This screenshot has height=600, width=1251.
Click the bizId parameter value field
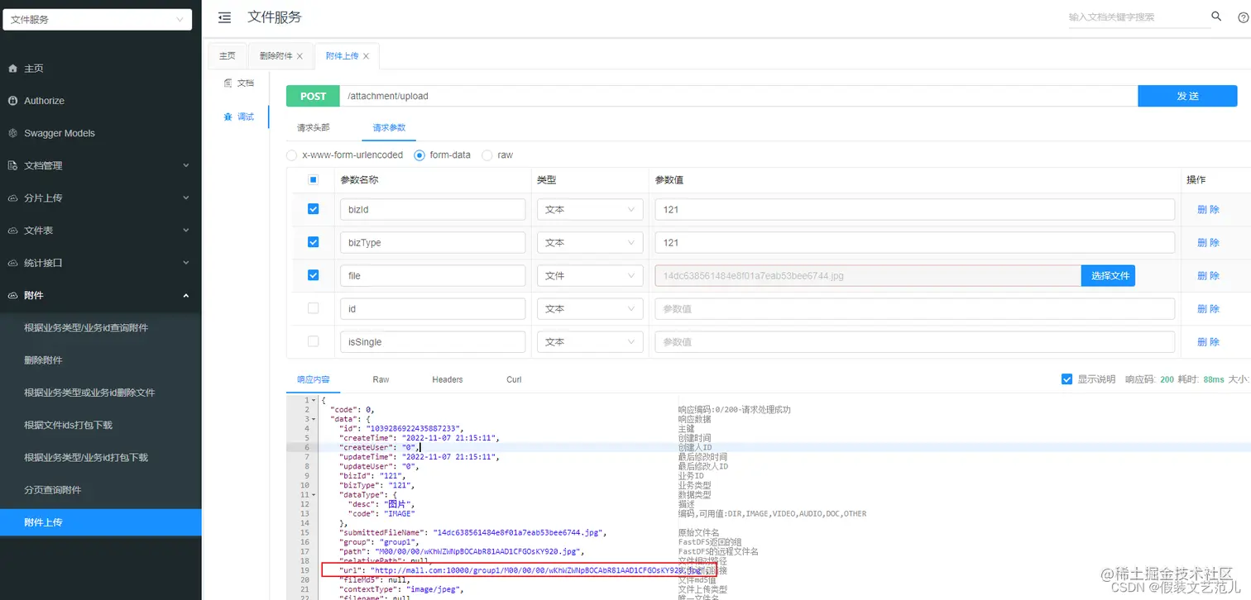coord(915,209)
